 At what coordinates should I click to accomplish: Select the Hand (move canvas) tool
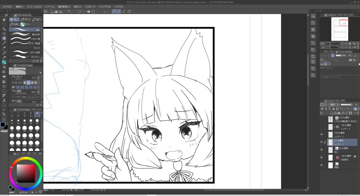(x=4, y=19)
